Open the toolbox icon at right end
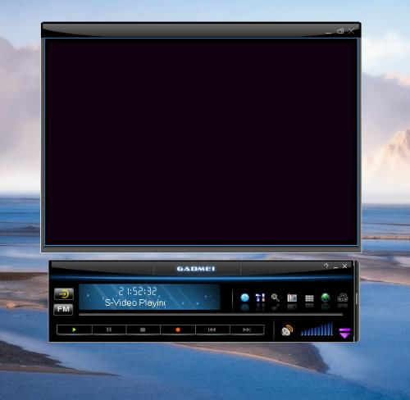The height and width of the screenshot is (400, 410). (343, 298)
